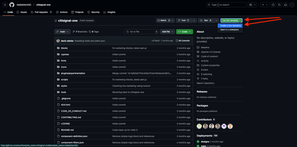Image resolution: width=297 pixels, height=147 pixels.
Task: Open the README.md file
Action: tap(67, 130)
